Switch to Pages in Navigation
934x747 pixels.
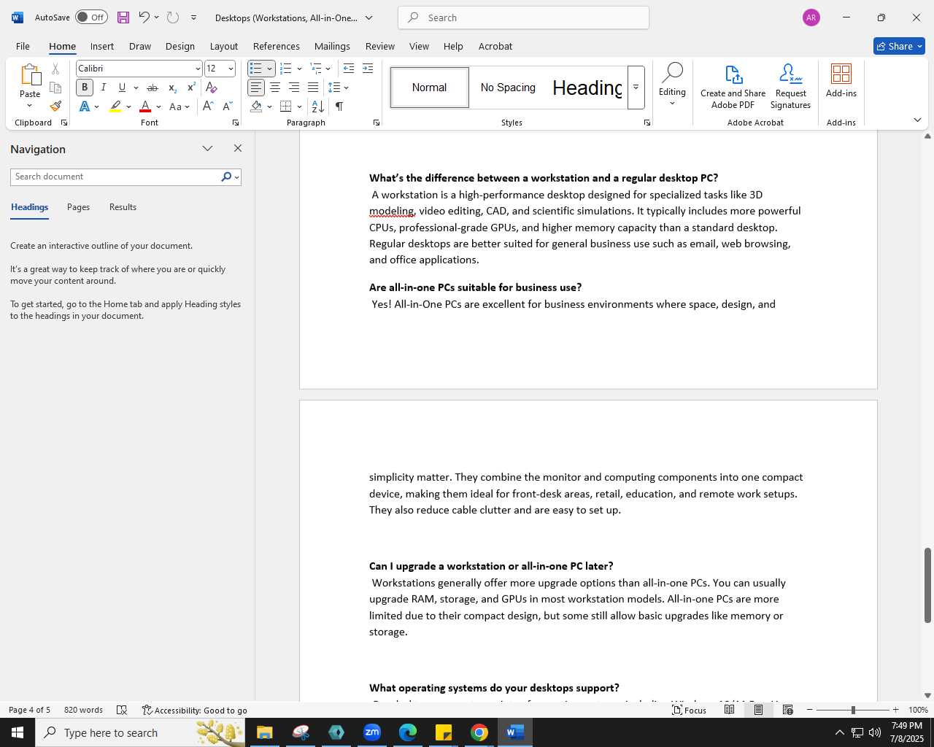click(x=78, y=207)
